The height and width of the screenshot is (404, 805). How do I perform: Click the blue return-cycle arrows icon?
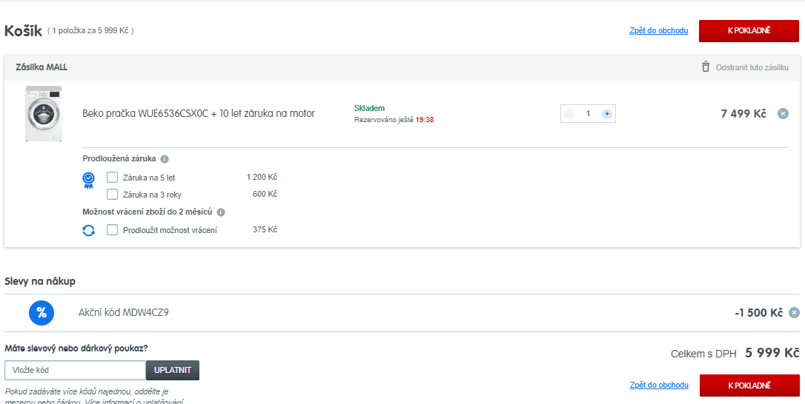89,230
